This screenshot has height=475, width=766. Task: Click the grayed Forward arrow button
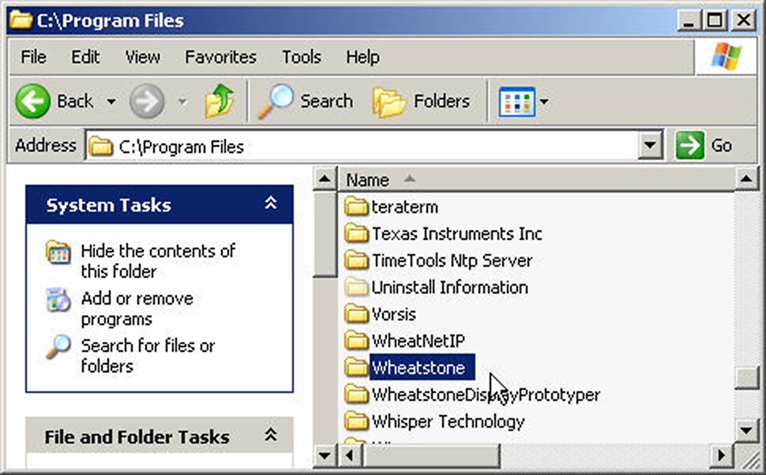pyautogui.click(x=147, y=101)
